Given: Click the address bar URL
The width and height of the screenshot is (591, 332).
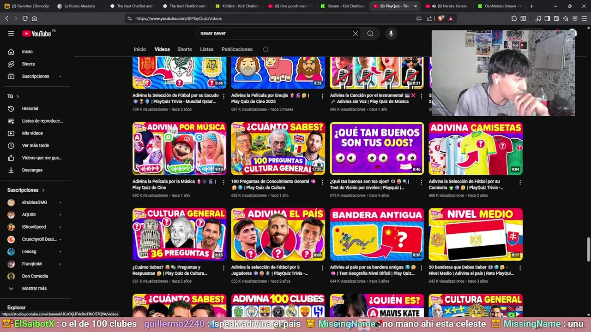Looking at the screenshot, I should click(x=179, y=18).
